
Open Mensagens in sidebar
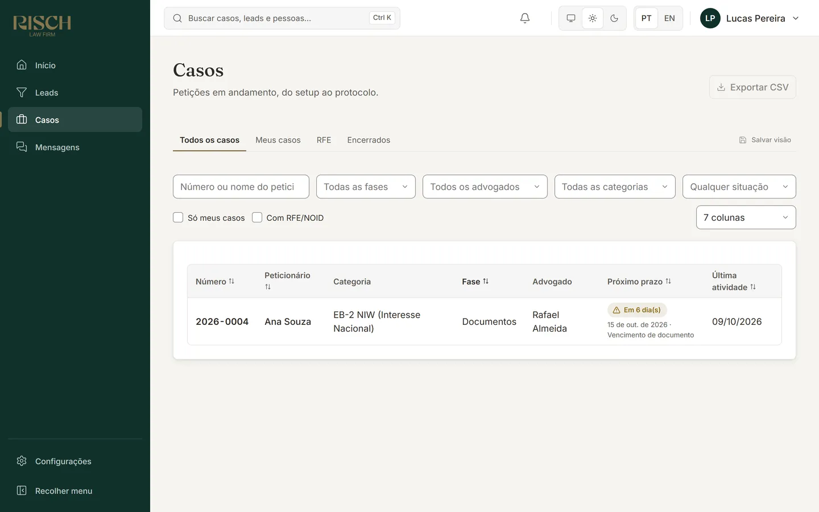[x=75, y=147]
